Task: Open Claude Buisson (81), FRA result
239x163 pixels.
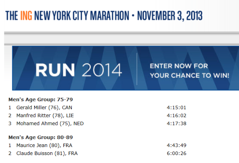Action: click(47, 153)
